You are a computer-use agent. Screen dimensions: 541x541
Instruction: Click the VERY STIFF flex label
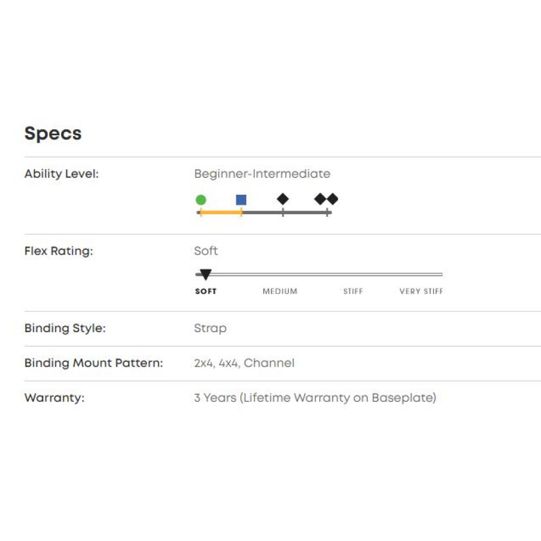pyautogui.click(x=421, y=291)
